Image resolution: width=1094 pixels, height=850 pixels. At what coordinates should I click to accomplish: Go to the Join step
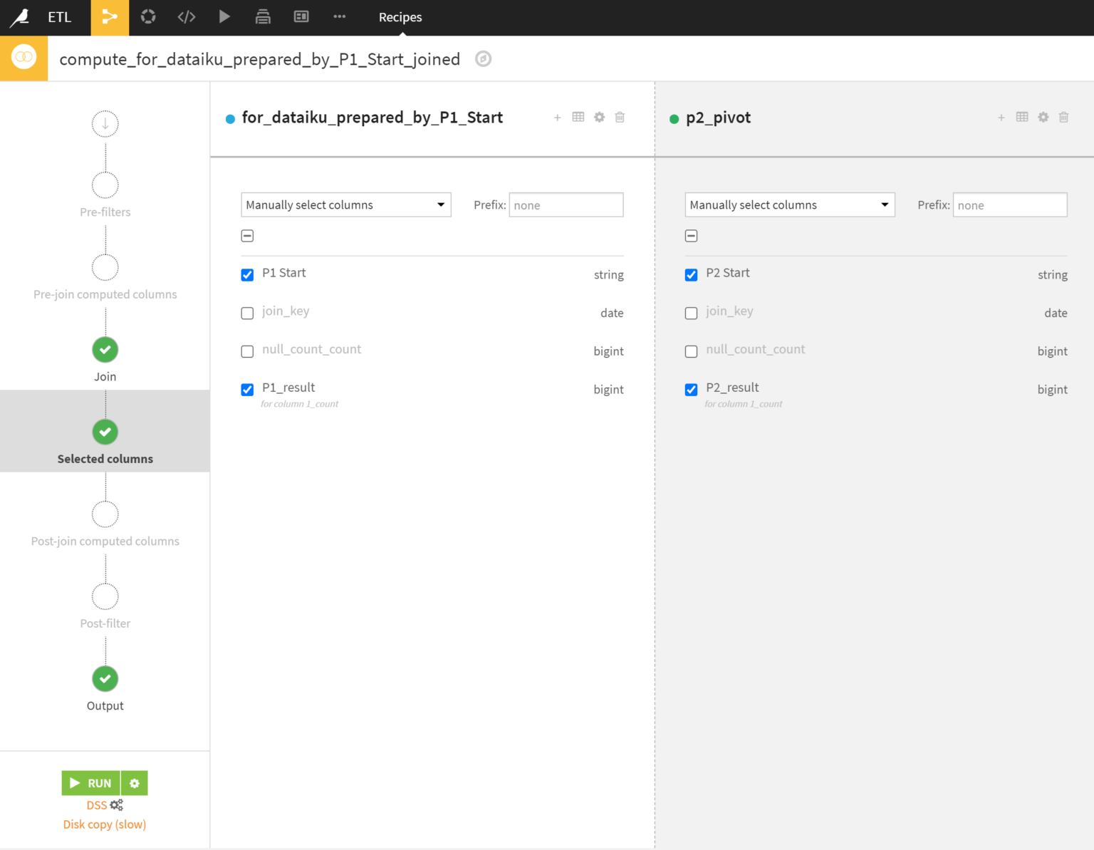click(105, 350)
